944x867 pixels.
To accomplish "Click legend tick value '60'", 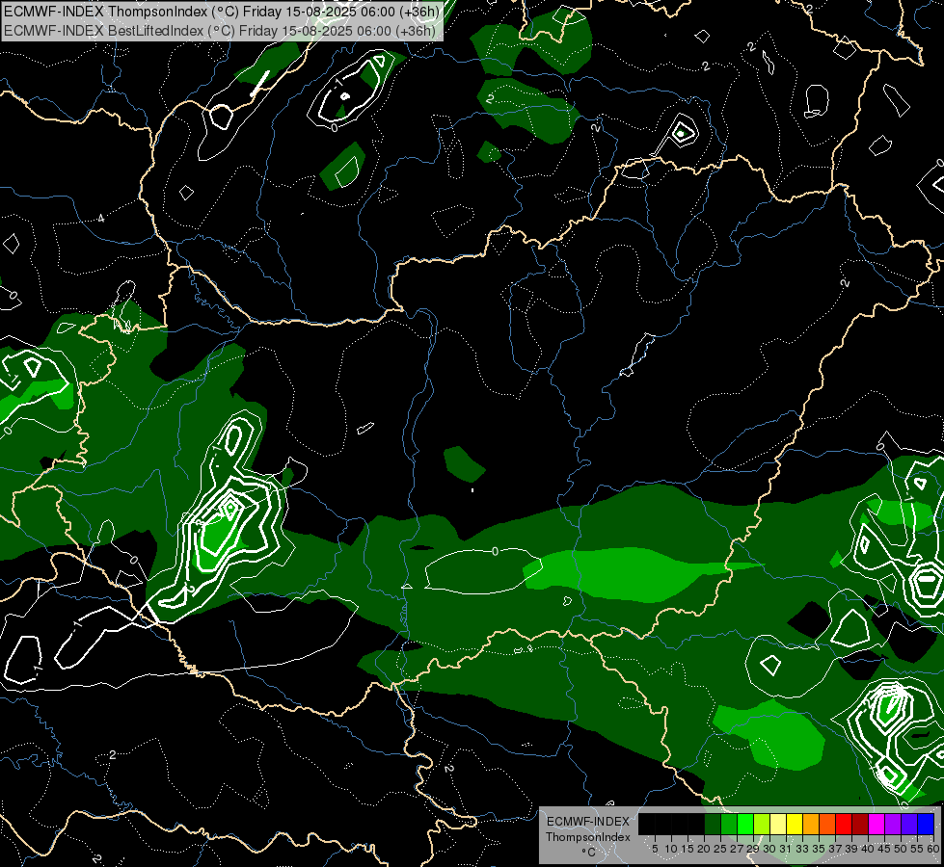I will [x=933, y=849].
